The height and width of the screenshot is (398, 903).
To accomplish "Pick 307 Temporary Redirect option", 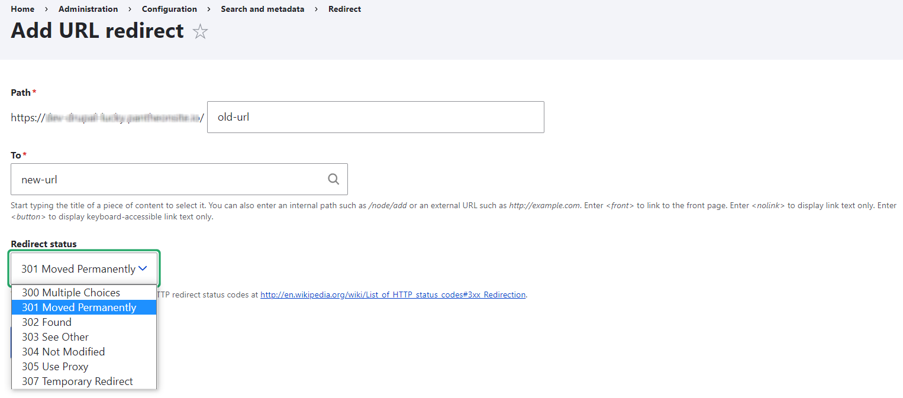I will pyautogui.click(x=78, y=381).
